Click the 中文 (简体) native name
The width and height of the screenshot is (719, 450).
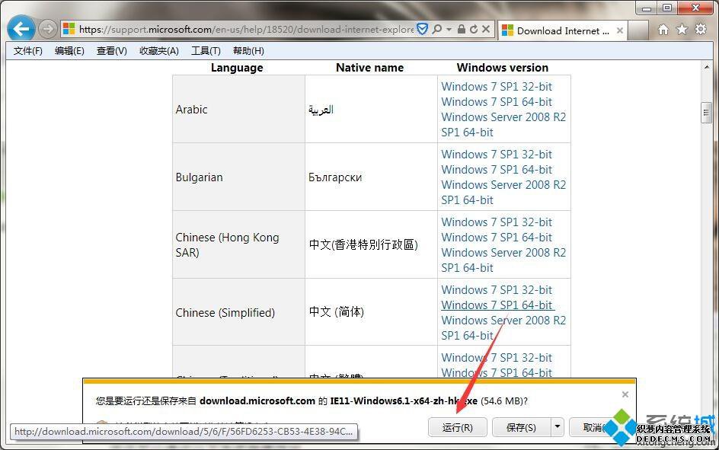(x=336, y=312)
